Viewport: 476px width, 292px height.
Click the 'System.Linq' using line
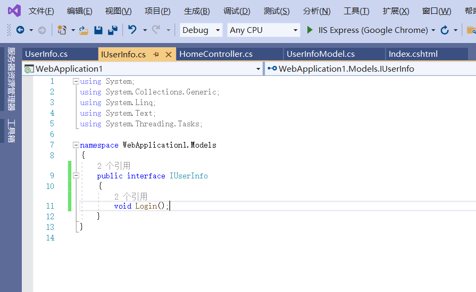pos(118,102)
